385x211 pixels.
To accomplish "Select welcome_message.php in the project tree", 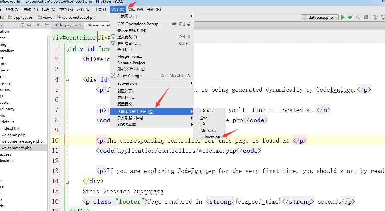I will click(x=22, y=141).
